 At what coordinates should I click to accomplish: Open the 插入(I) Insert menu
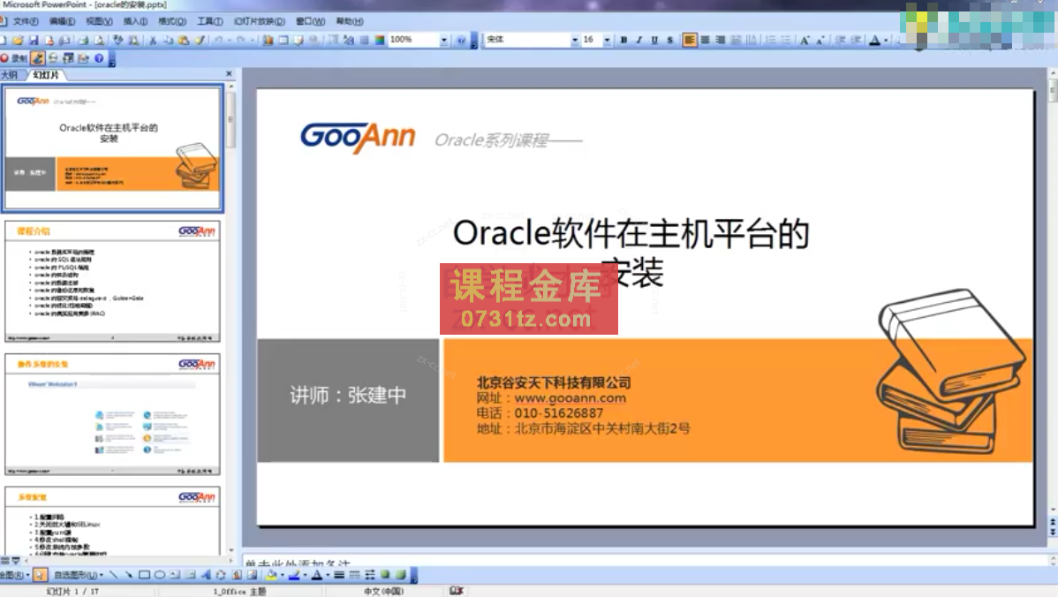pos(135,21)
